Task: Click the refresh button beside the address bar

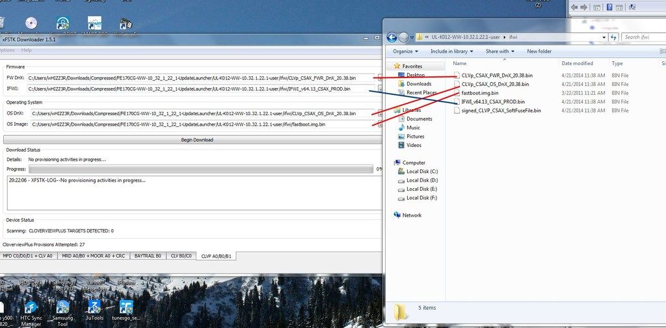Action: (x=614, y=37)
